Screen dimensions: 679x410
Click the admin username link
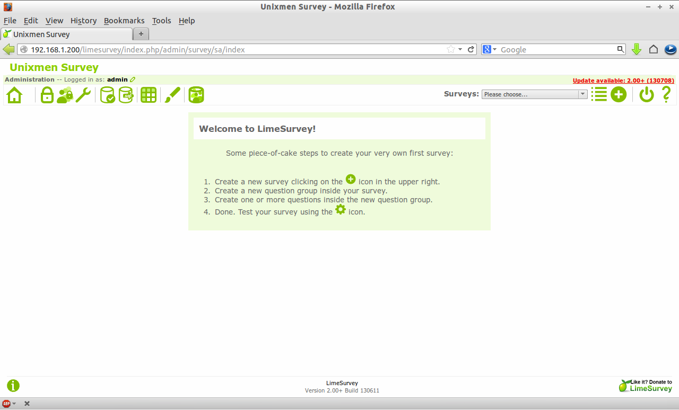point(117,79)
